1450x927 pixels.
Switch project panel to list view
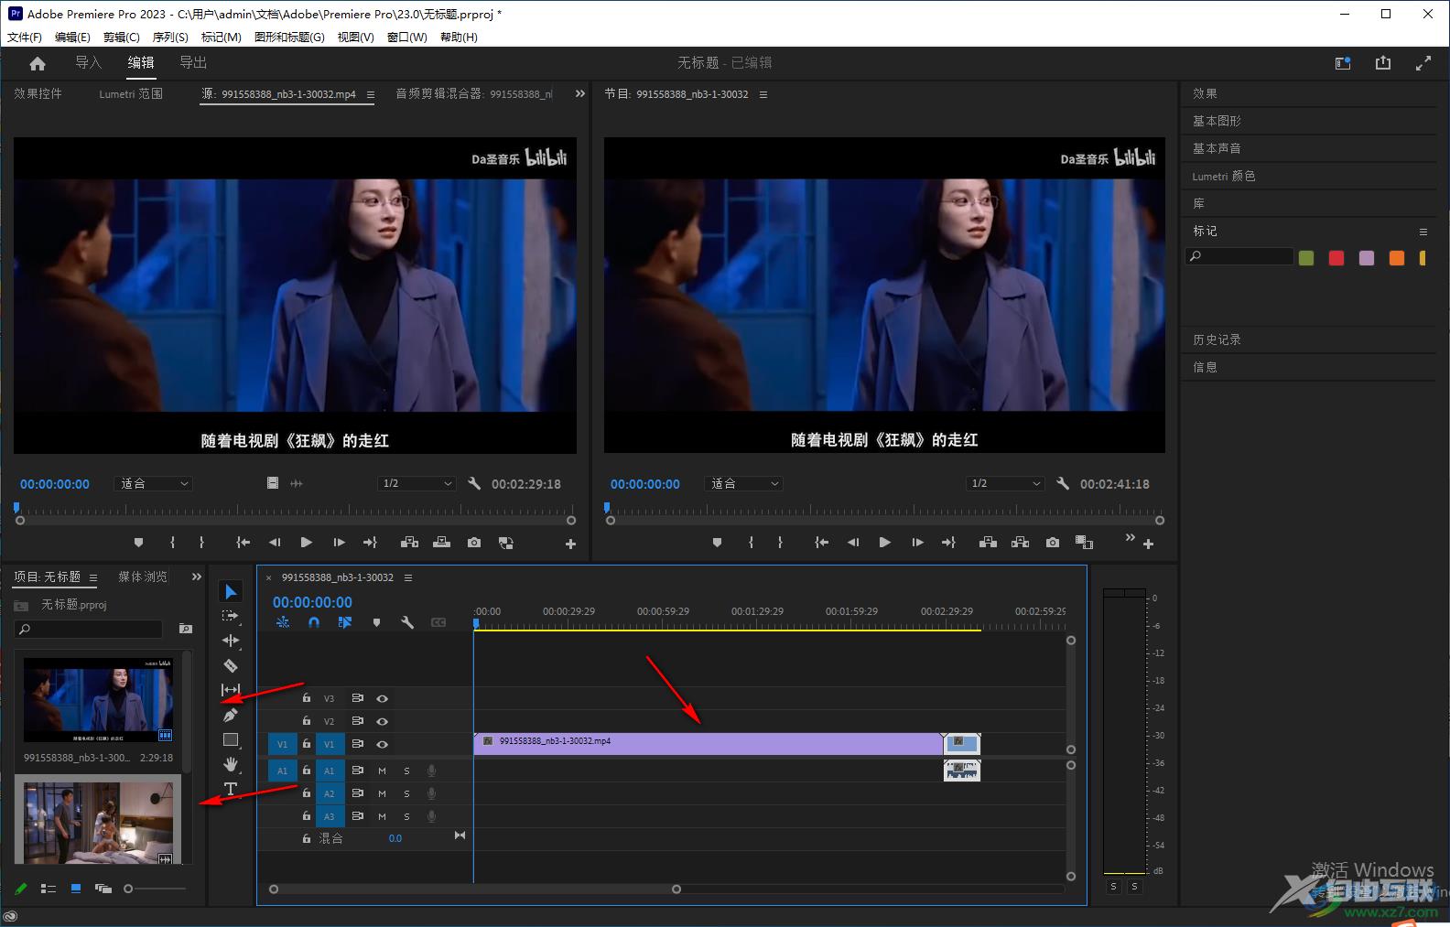[x=49, y=889]
